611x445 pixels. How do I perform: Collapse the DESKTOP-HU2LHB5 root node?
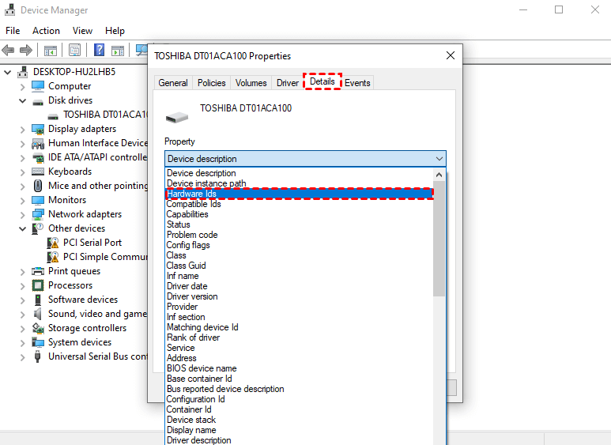pos(7,72)
